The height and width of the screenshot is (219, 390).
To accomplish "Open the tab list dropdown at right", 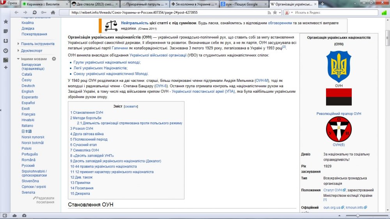I will (355, 4).
